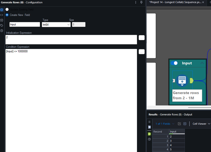Click the Generate Rows input anchor
This screenshot has height=152, width=211.
pos(174,80)
